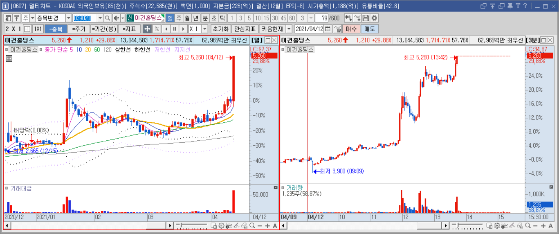This screenshot has height=234, width=559.
Task: Click the 79 candle count input field
Action: 322,18
